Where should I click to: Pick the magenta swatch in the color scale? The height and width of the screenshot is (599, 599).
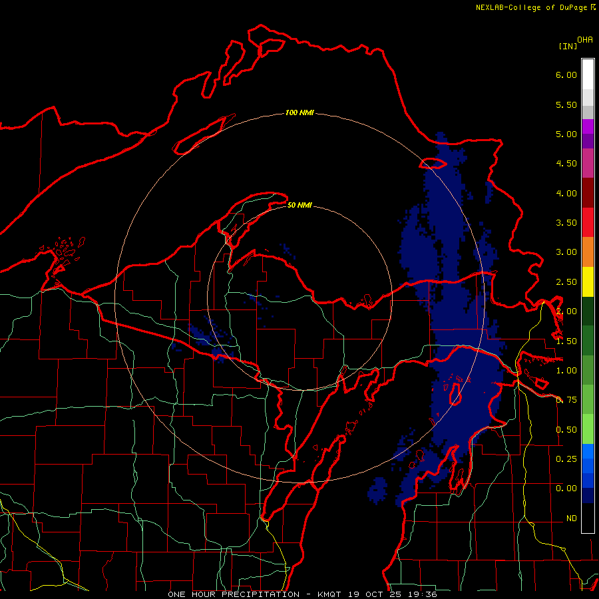click(x=588, y=126)
